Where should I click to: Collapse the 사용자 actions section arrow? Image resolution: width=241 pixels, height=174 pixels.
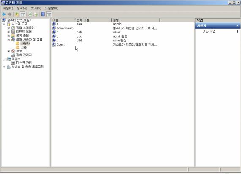coord(238,26)
